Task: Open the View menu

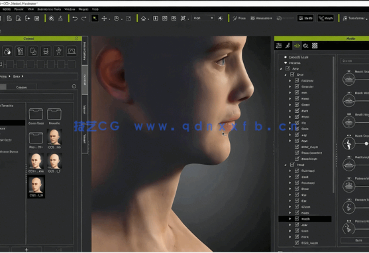Action: pos(30,9)
